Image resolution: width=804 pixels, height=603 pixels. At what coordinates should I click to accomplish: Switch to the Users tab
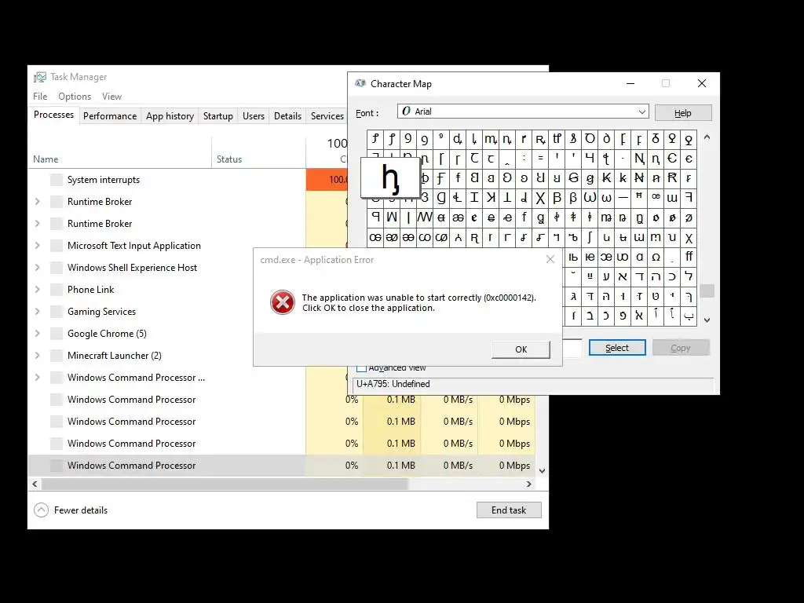[x=254, y=116]
